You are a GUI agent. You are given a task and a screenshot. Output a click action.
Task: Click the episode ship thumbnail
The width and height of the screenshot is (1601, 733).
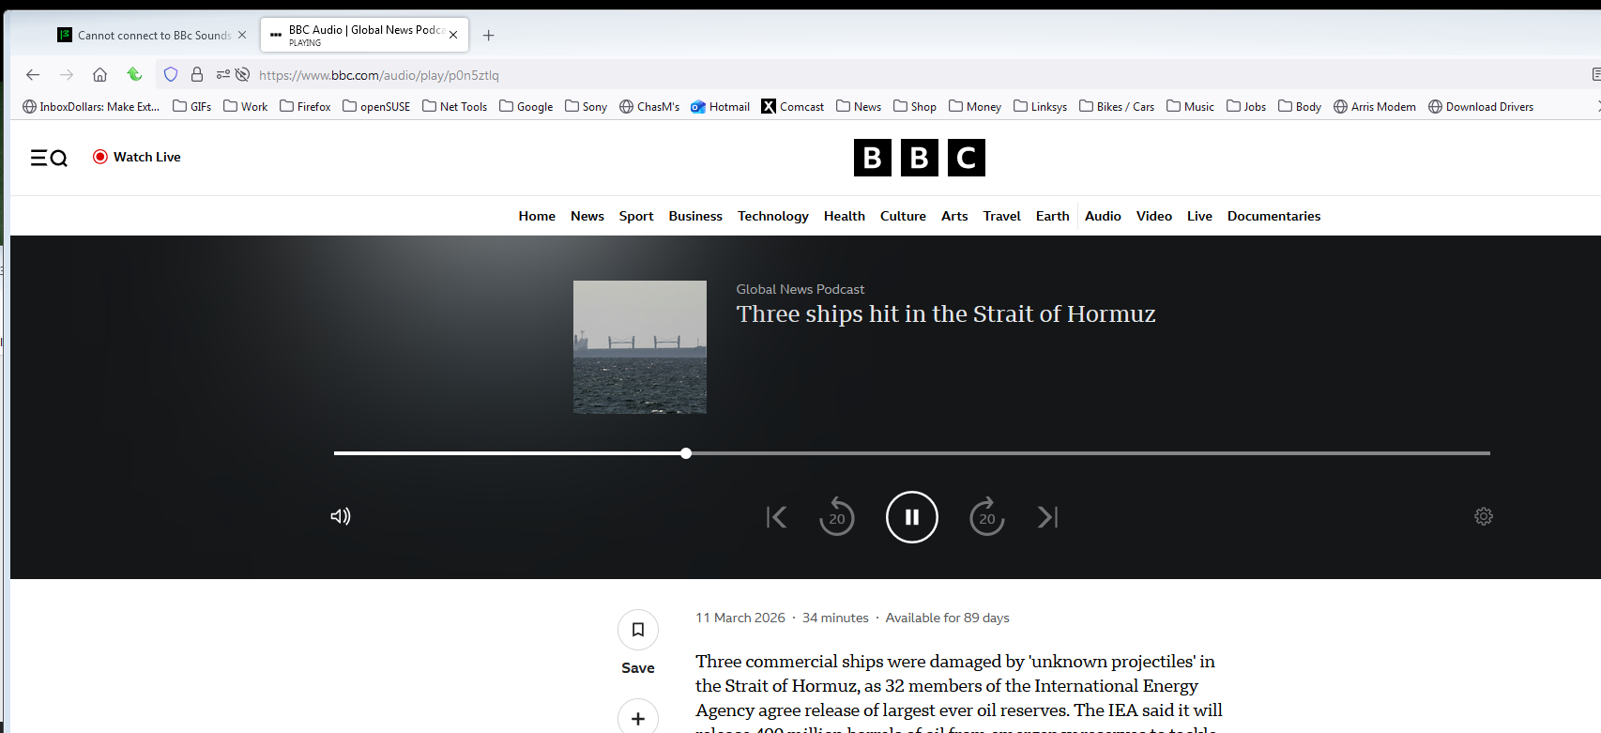click(639, 347)
